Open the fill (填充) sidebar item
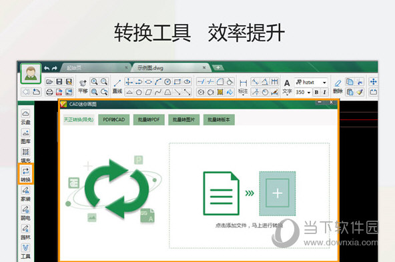 pyautogui.click(x=25, y=155)
